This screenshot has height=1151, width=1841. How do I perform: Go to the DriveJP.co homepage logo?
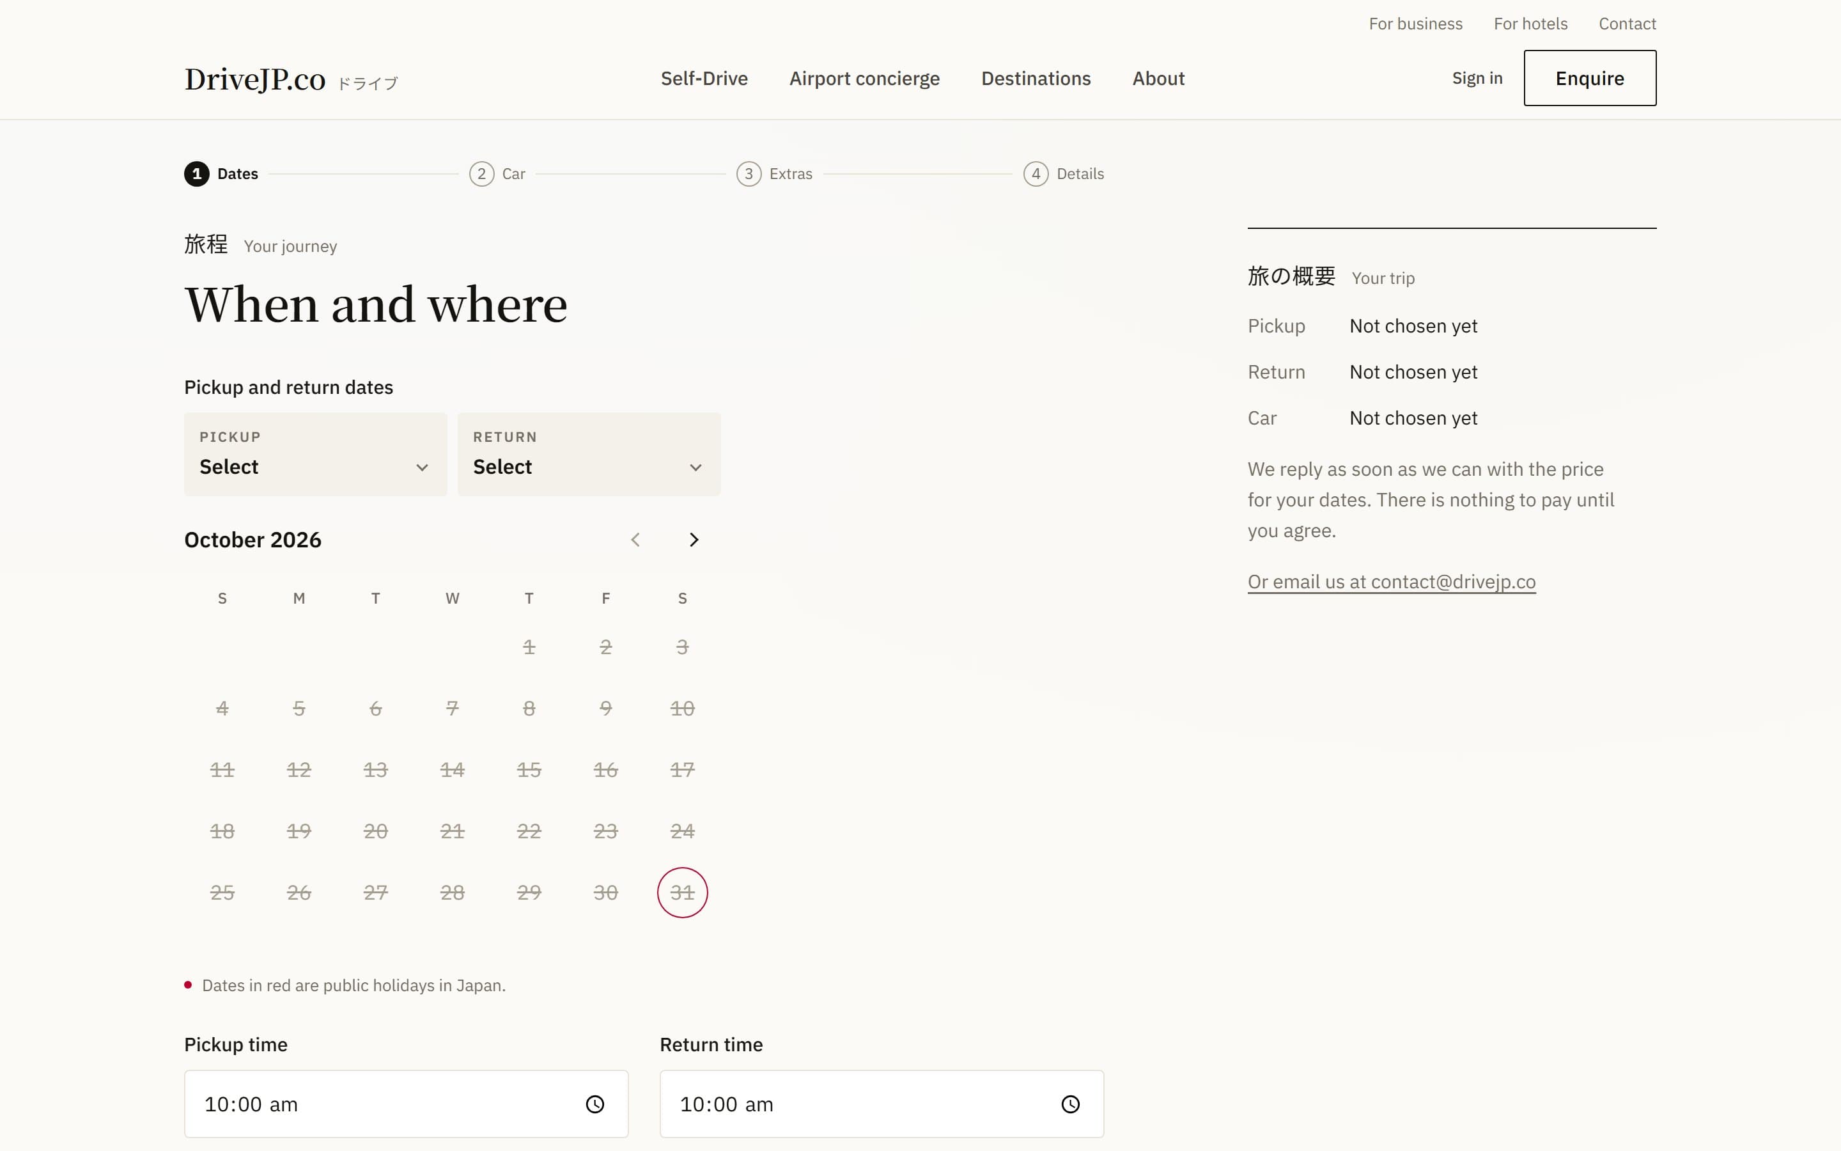291,79
